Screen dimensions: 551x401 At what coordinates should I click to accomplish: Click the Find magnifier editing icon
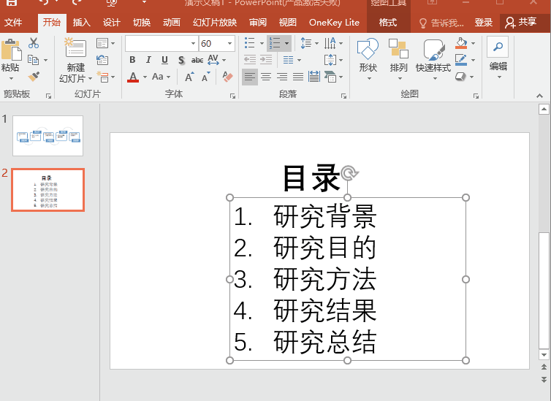point(498,46)
